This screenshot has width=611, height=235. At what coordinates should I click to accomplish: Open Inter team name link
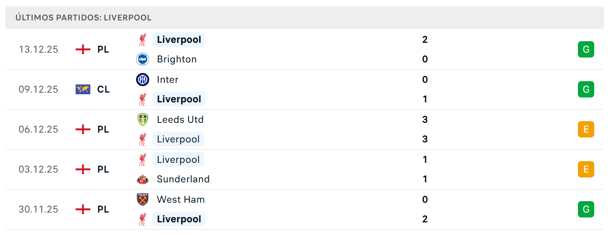pos(168,80)
